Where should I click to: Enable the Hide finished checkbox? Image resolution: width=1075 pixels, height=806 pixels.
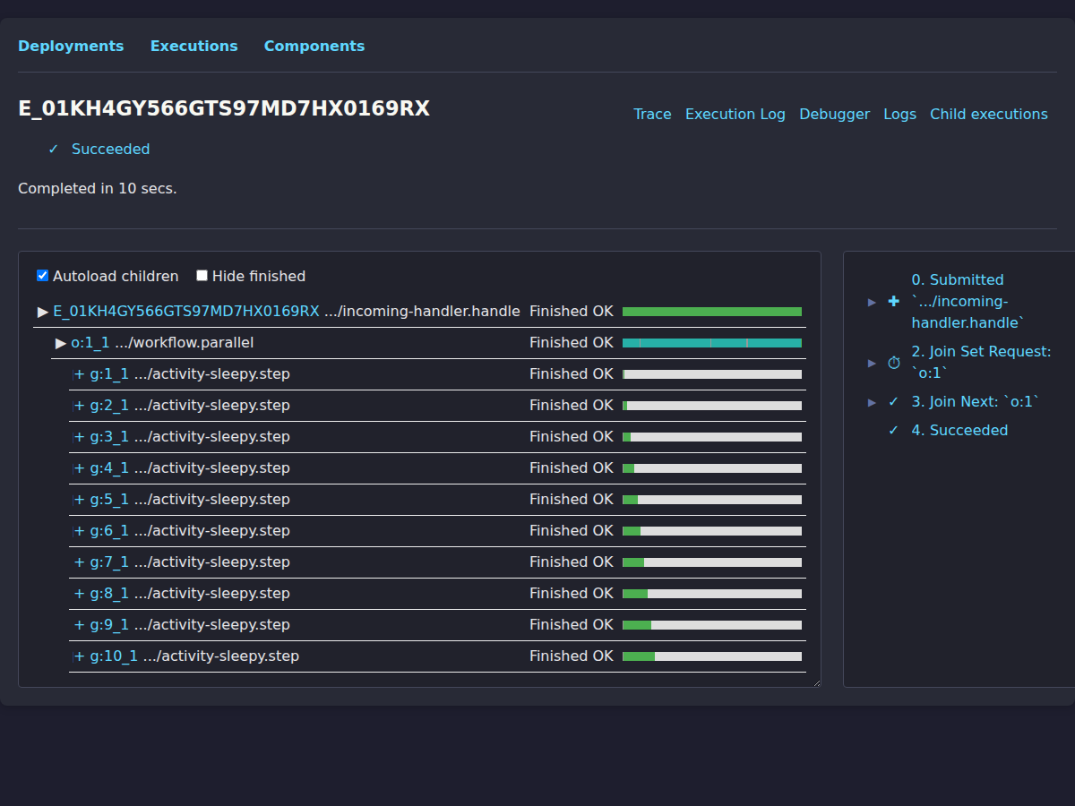click(x=202, y=276)
